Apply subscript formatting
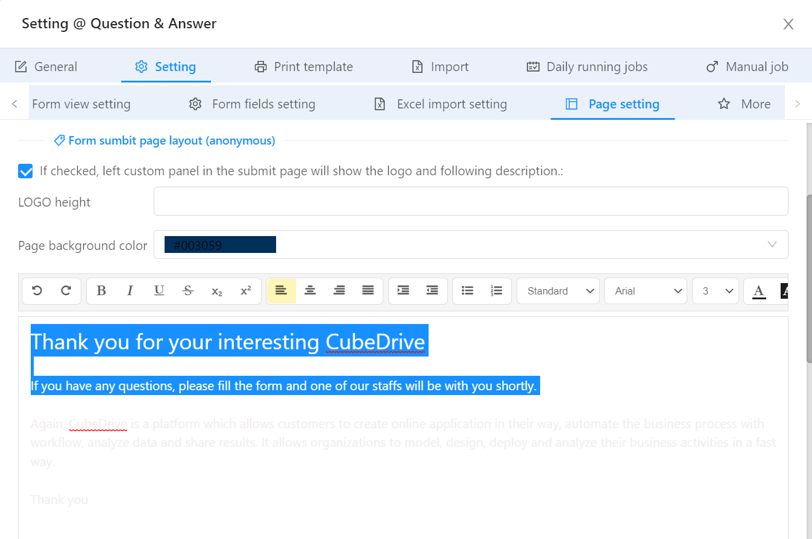812x539 pixels. [217, 291]
